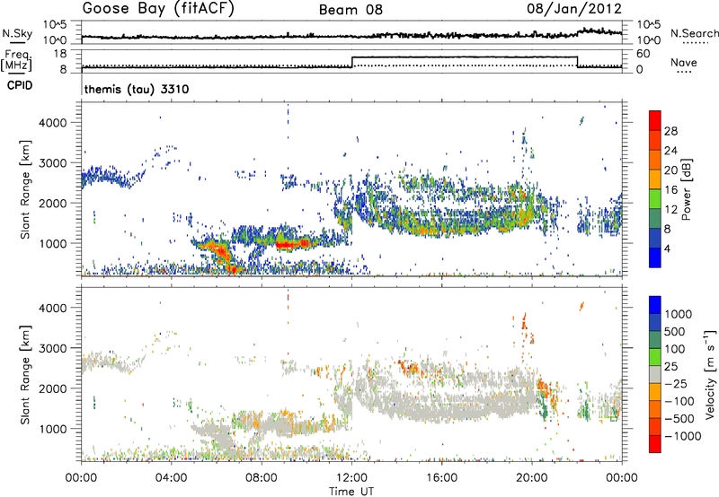The image size is (719, 497).
Task: Click the 'themis (tau) 3310' text
Action: 137,89
